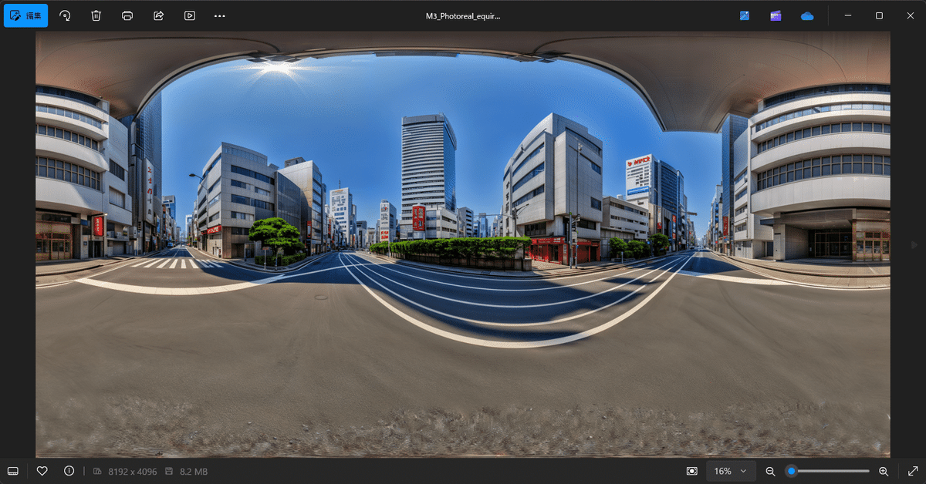Start the slideshow
This screenshot has height=484, width=926.
tap(189, 15)
